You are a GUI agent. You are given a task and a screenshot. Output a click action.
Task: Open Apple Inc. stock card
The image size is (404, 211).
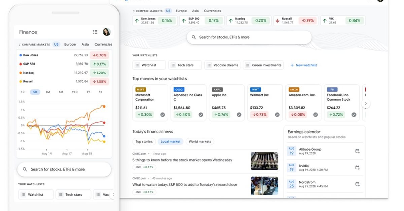click(227, 102)
